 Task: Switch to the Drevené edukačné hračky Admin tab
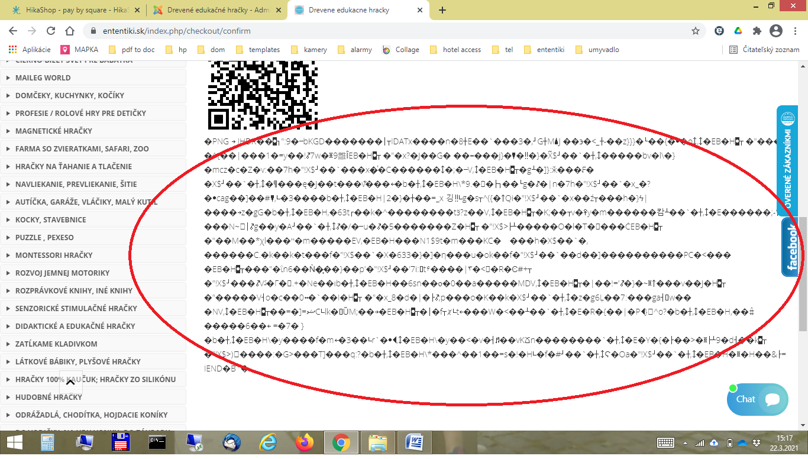tap(213, 10)
